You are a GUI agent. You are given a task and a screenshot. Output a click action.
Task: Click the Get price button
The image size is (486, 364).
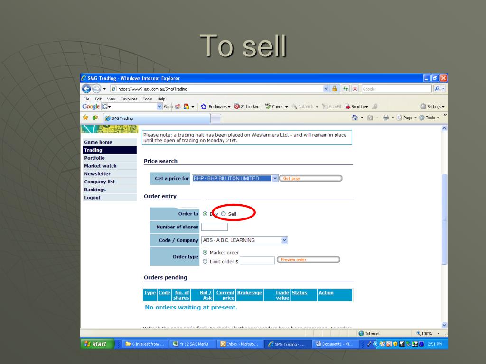(x=310, y=178)
